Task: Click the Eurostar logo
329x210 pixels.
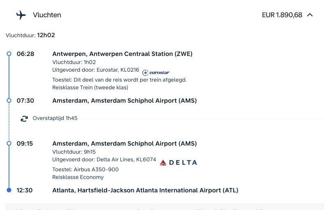Action: 156,72
